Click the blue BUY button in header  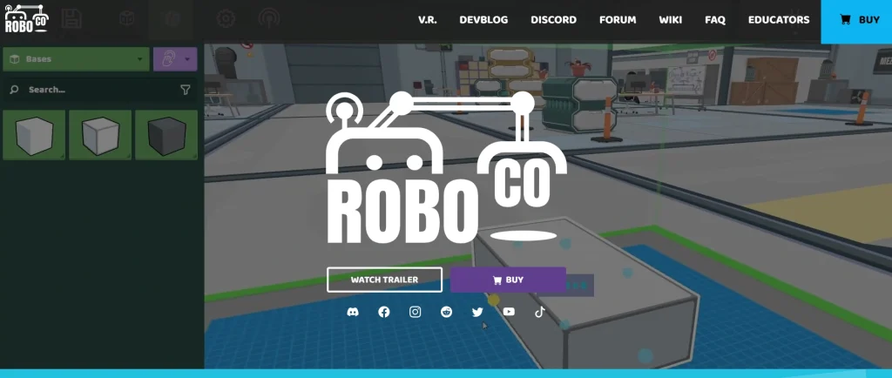click(x=857, y=22)
